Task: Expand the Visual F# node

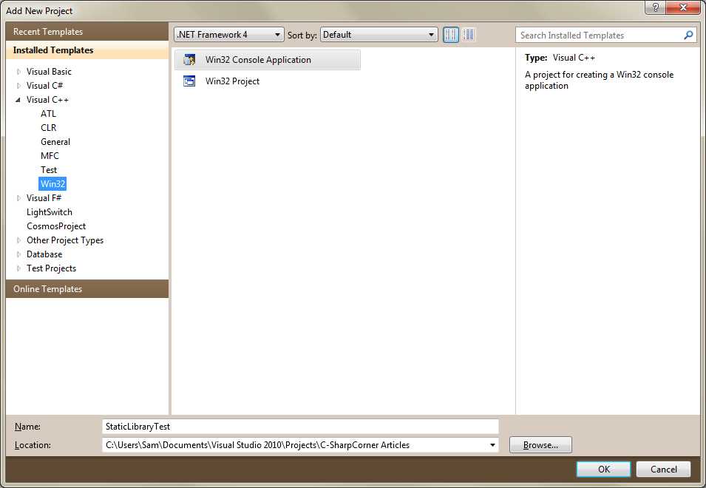Action: (x=18, y=198)
